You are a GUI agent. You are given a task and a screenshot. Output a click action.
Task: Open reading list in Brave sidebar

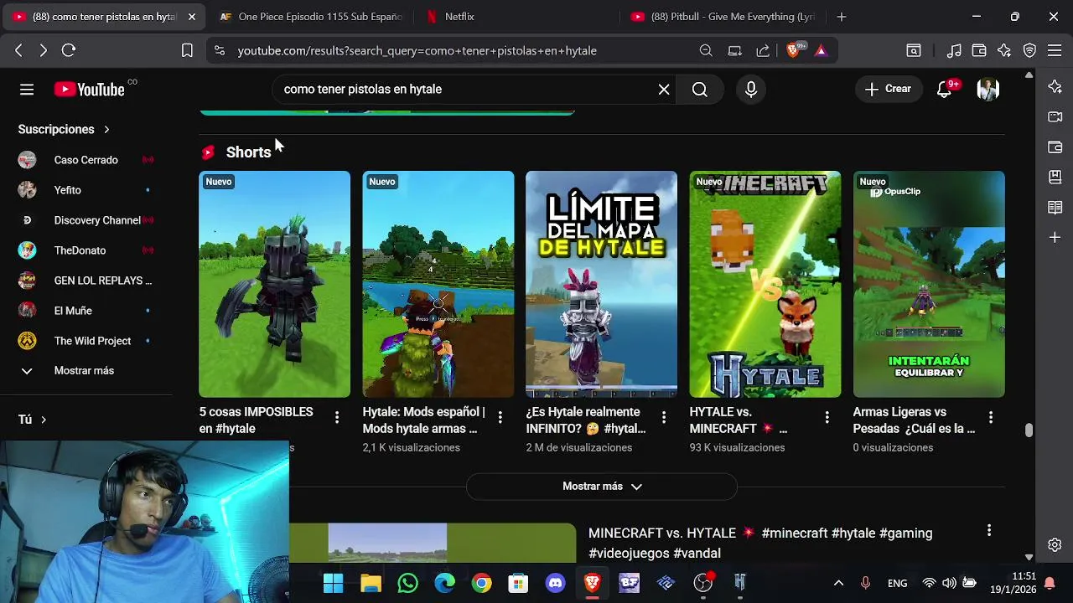coord(1055,208)
